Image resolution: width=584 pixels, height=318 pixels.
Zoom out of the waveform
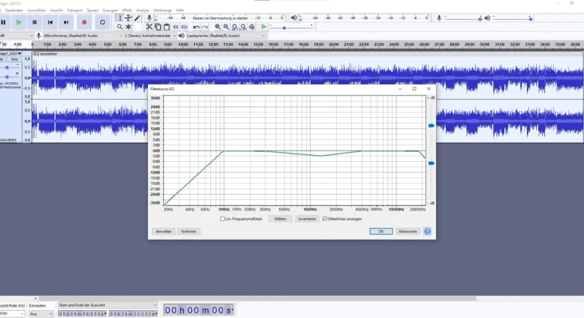pyautogui.click(x=226, y=26)
